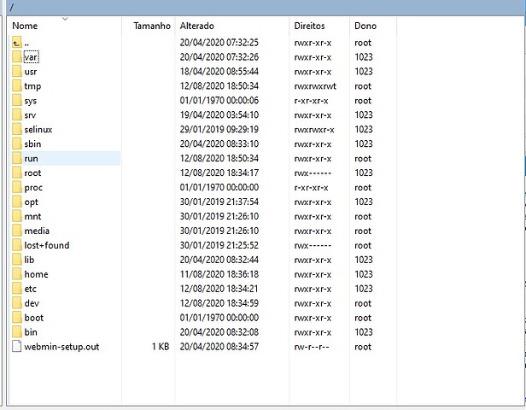This screenshot has height=410, width=526.
Task: Click the highlighted 'run' folder name
Action: [x=31, y=159]
